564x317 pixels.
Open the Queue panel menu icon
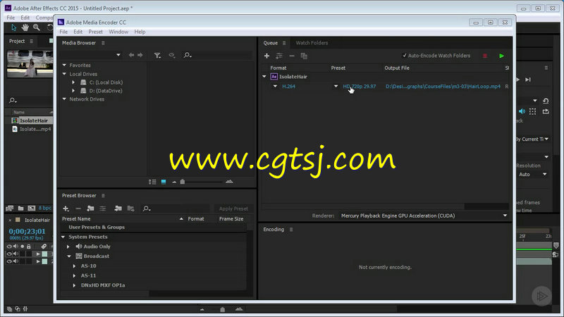click(284, 43)
